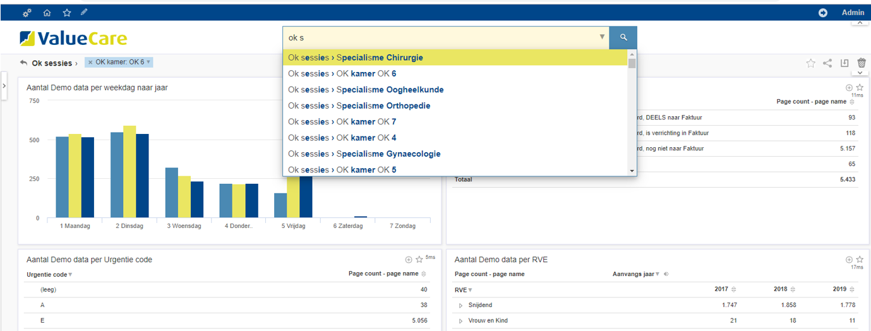Expand the Snijdend row
The height and width of the screenshot is (331, 871).
(460, 306)
